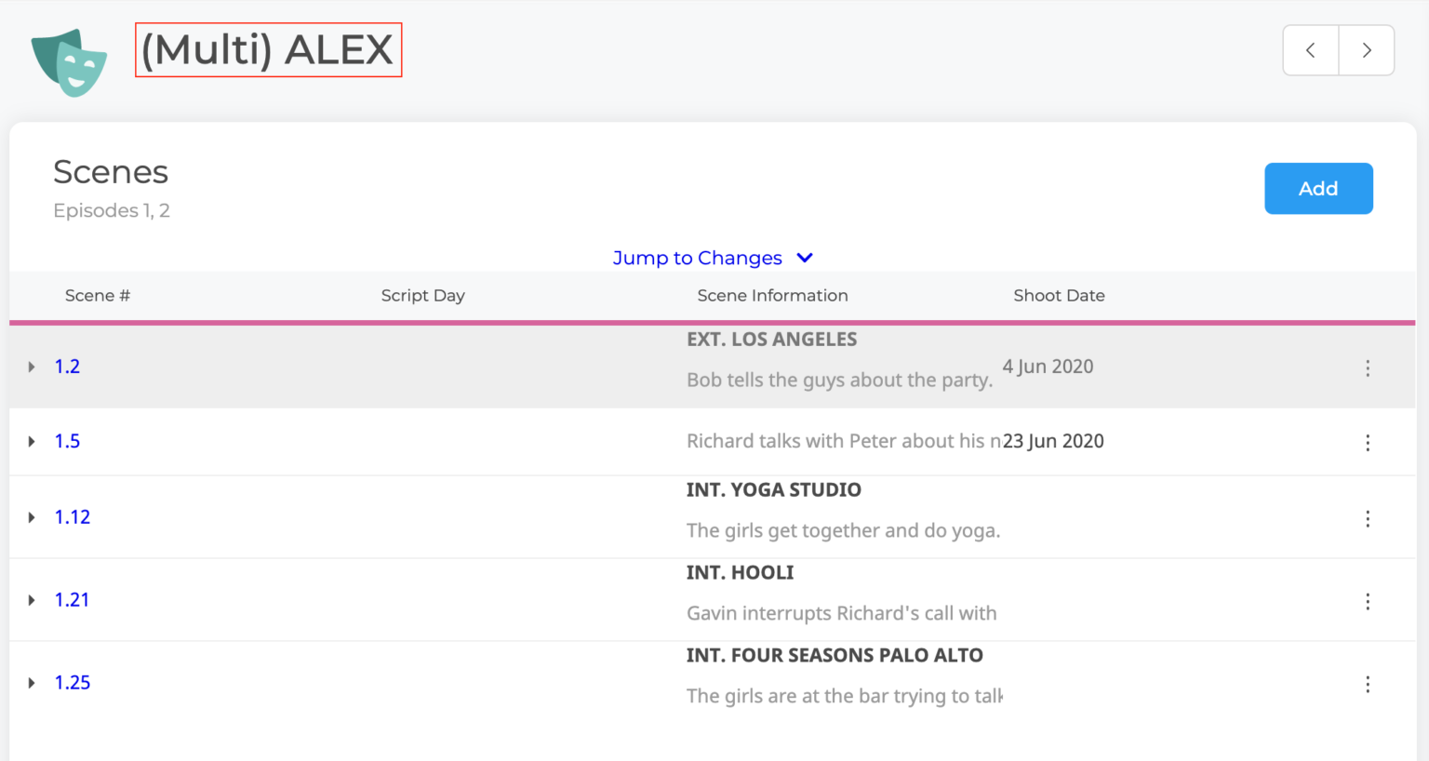Image resolution: width=1429 pixels, height=761 pixels.
Task: Sort by Scene # column header
Action: (98, 296)
